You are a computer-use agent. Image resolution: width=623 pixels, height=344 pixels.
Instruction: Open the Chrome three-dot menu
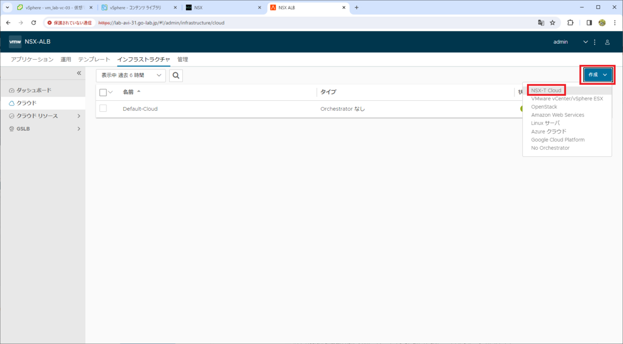pyautogui.click(x=615, y=23)
